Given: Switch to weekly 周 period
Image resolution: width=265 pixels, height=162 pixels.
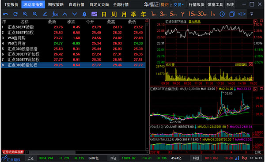Looking at the screenshot, I should click(114, 14).
